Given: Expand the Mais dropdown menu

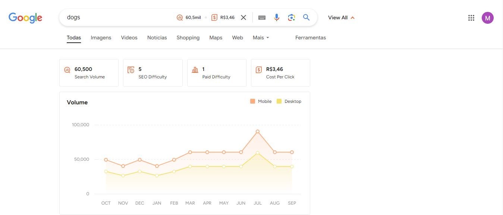Looking at the screenshot, I should 261,38.
